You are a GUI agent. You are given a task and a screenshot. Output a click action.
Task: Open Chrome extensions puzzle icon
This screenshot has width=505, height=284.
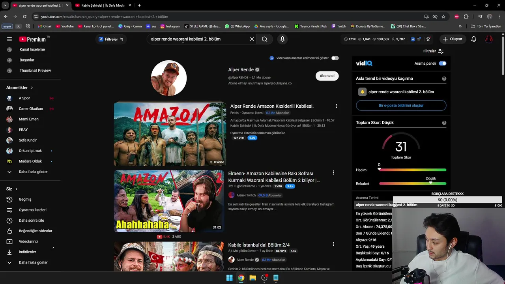coord(466,17)
